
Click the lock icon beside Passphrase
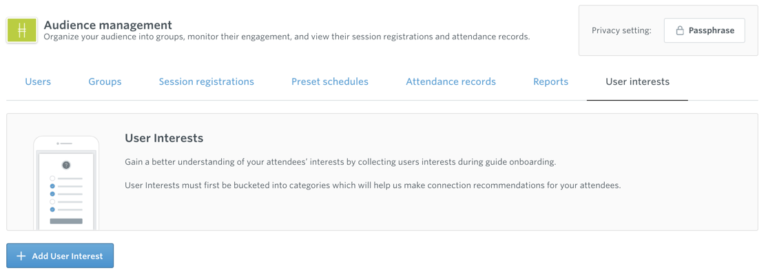point(679,31)
